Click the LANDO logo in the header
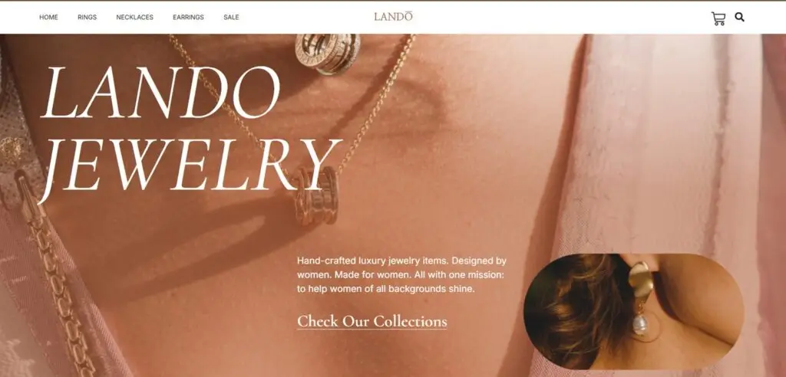 click(393, 17)
